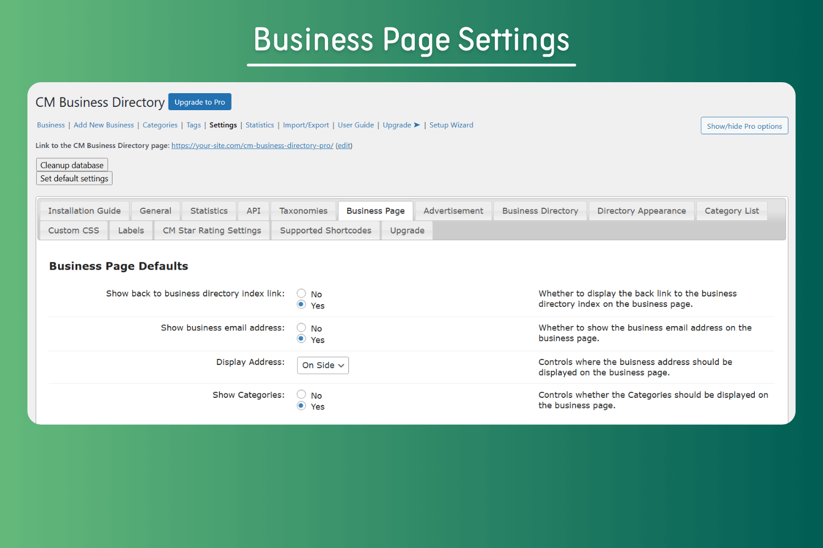This screenshot has height=548, width=823.
Task: Click Set default settings button
Action: [x=74, y=178]
